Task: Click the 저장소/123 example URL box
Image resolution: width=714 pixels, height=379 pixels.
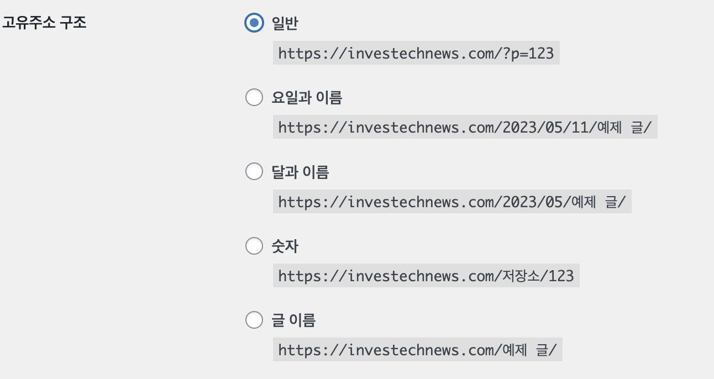Action: point(426,276)
